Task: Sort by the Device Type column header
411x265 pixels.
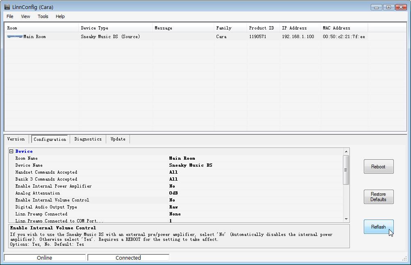Action: pos(115,28)
